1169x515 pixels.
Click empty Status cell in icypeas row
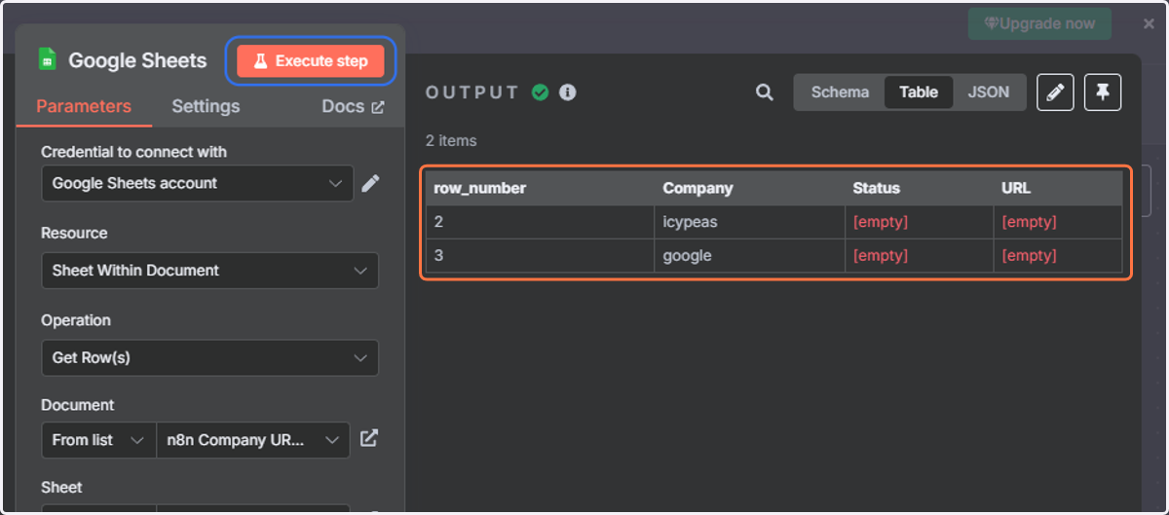[919, 222]
